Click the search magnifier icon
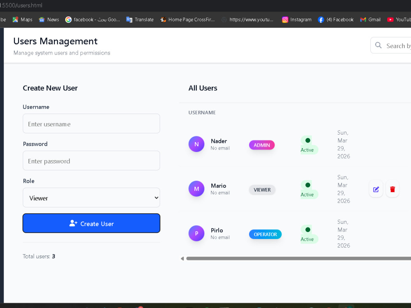The width and height of the screenshot is (411, 308). click(x=378, y=45)
